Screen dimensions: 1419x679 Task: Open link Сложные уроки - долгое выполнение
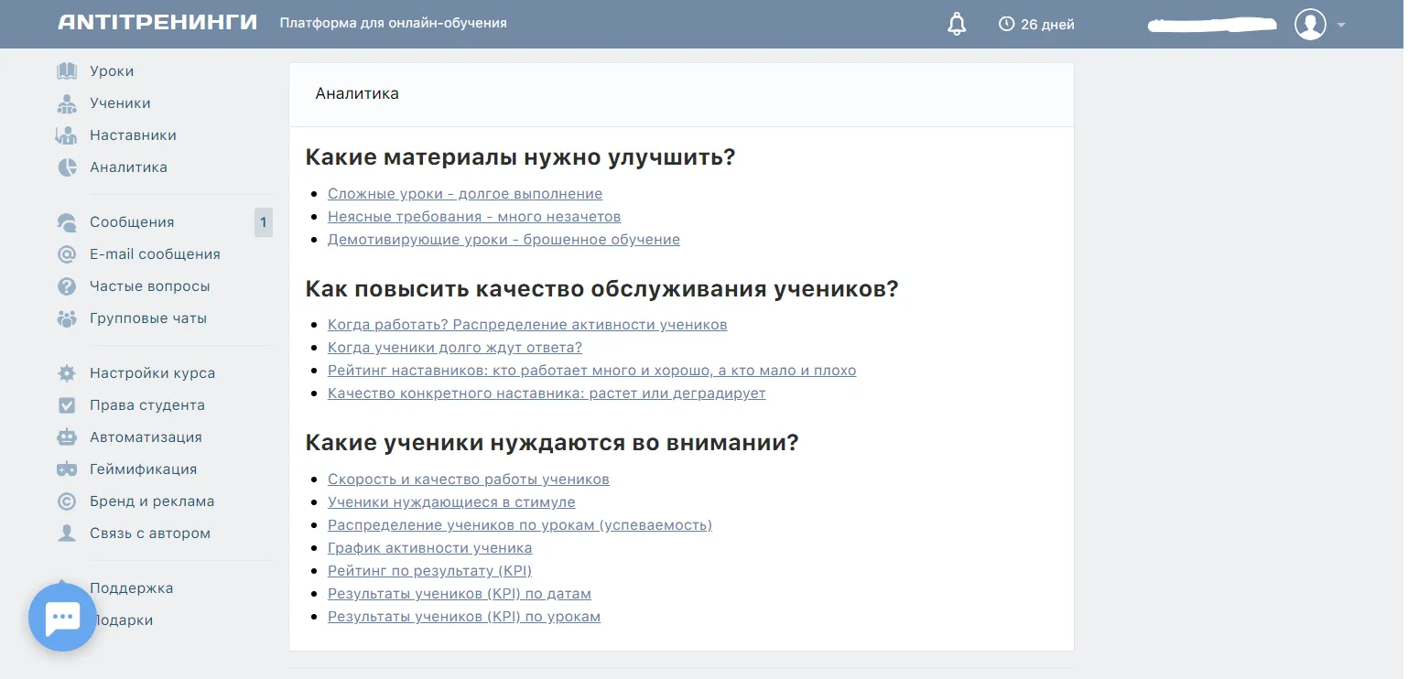pos(465,194)
